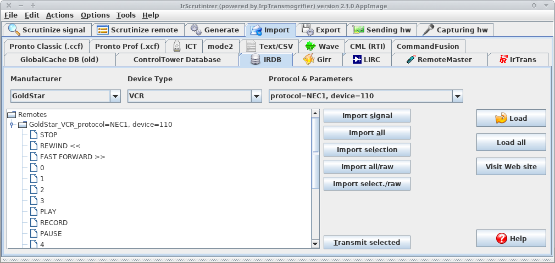Open the Capturing hw microphone tab

click(x=456, y=30)
